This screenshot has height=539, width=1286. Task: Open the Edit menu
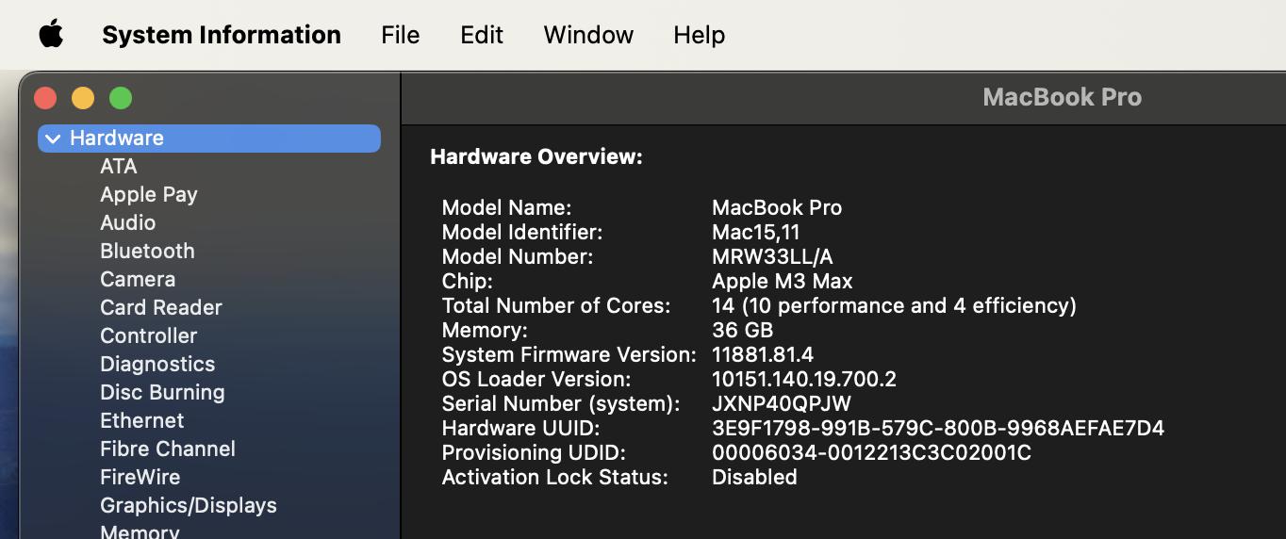(481, 35)
